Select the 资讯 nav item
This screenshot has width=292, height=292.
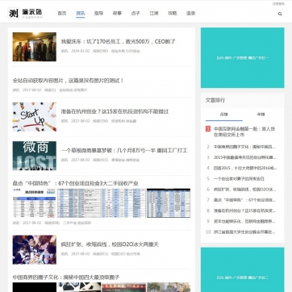(81, 13)
